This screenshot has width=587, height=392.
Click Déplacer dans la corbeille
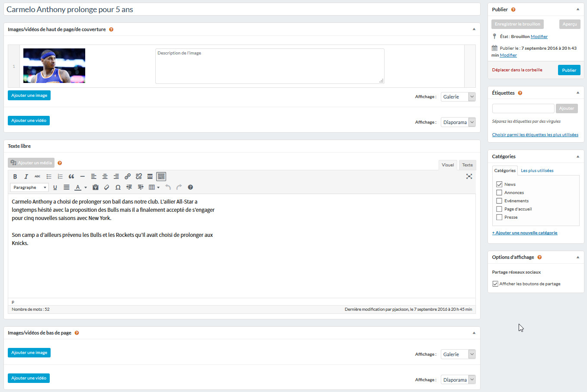517,70
